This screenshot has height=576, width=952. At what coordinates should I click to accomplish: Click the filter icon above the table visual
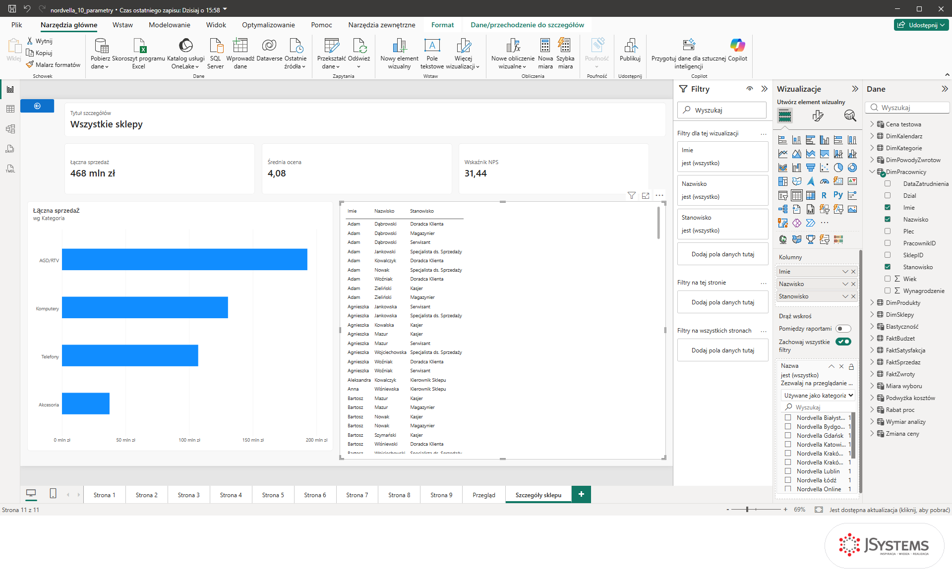(632, 196)
